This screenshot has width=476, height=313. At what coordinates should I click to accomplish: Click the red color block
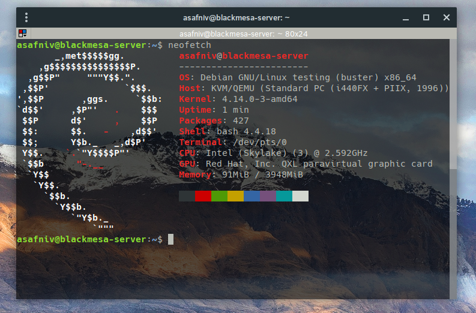pos(203,196)
